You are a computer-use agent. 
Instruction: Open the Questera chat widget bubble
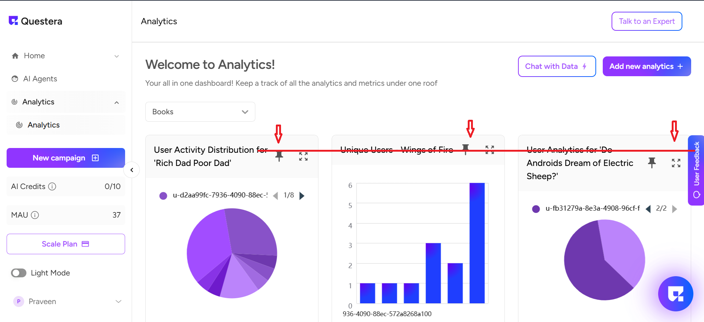pos(675,294)
